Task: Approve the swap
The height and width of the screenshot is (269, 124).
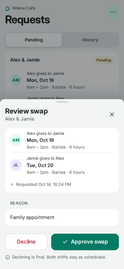Action: [x=85, y=242]
